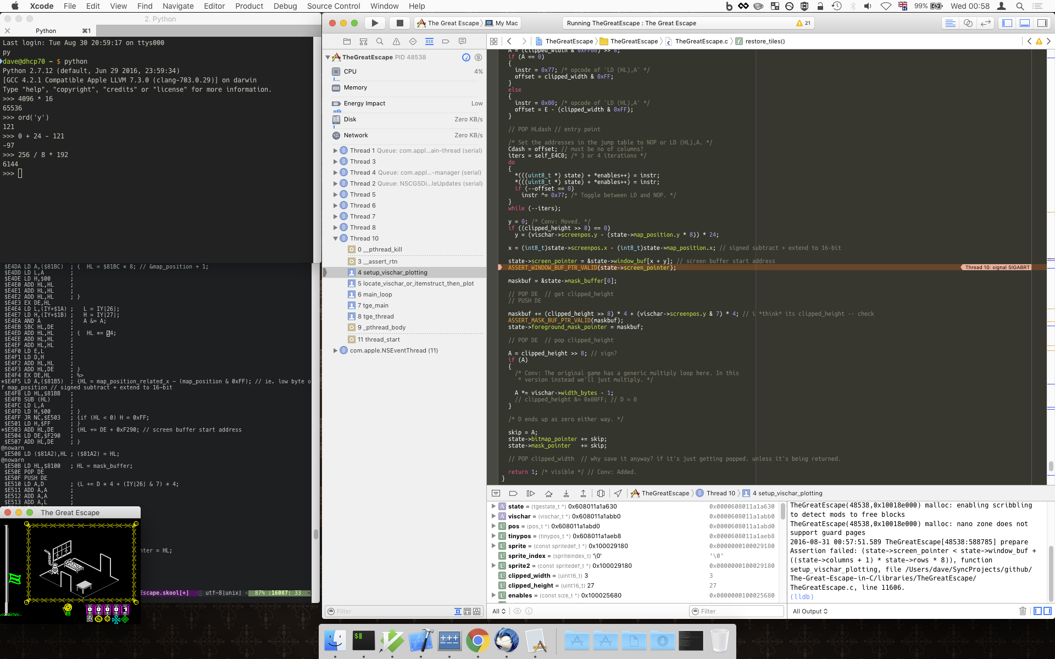Expand the vischar variable in variables view
Viewport: 1055px width, 659px height.
coord(493,516)
